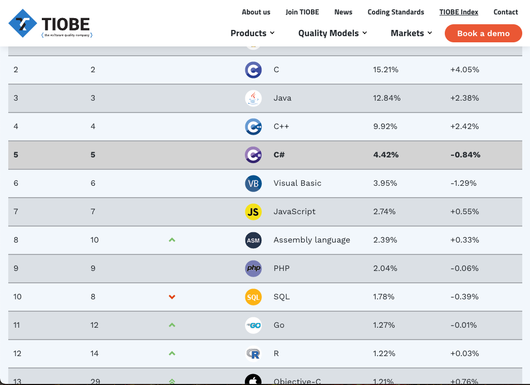530x385 pixels.
Task: Click the Assembly language ASM icon
Action: pos(253,240)
